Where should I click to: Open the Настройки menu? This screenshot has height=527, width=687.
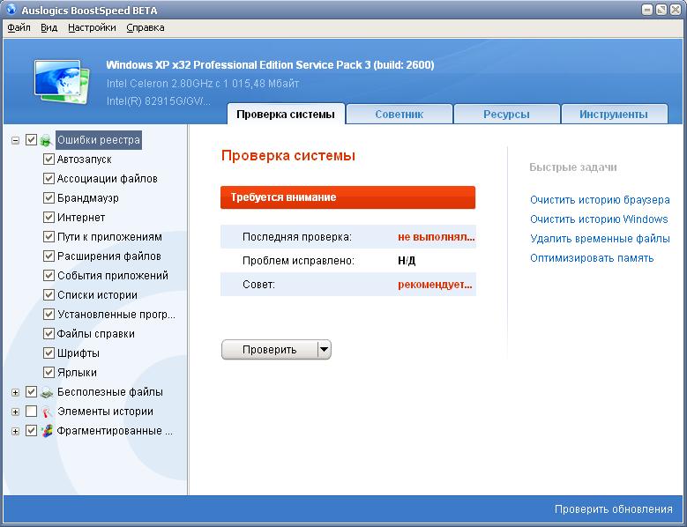point(92,27)
